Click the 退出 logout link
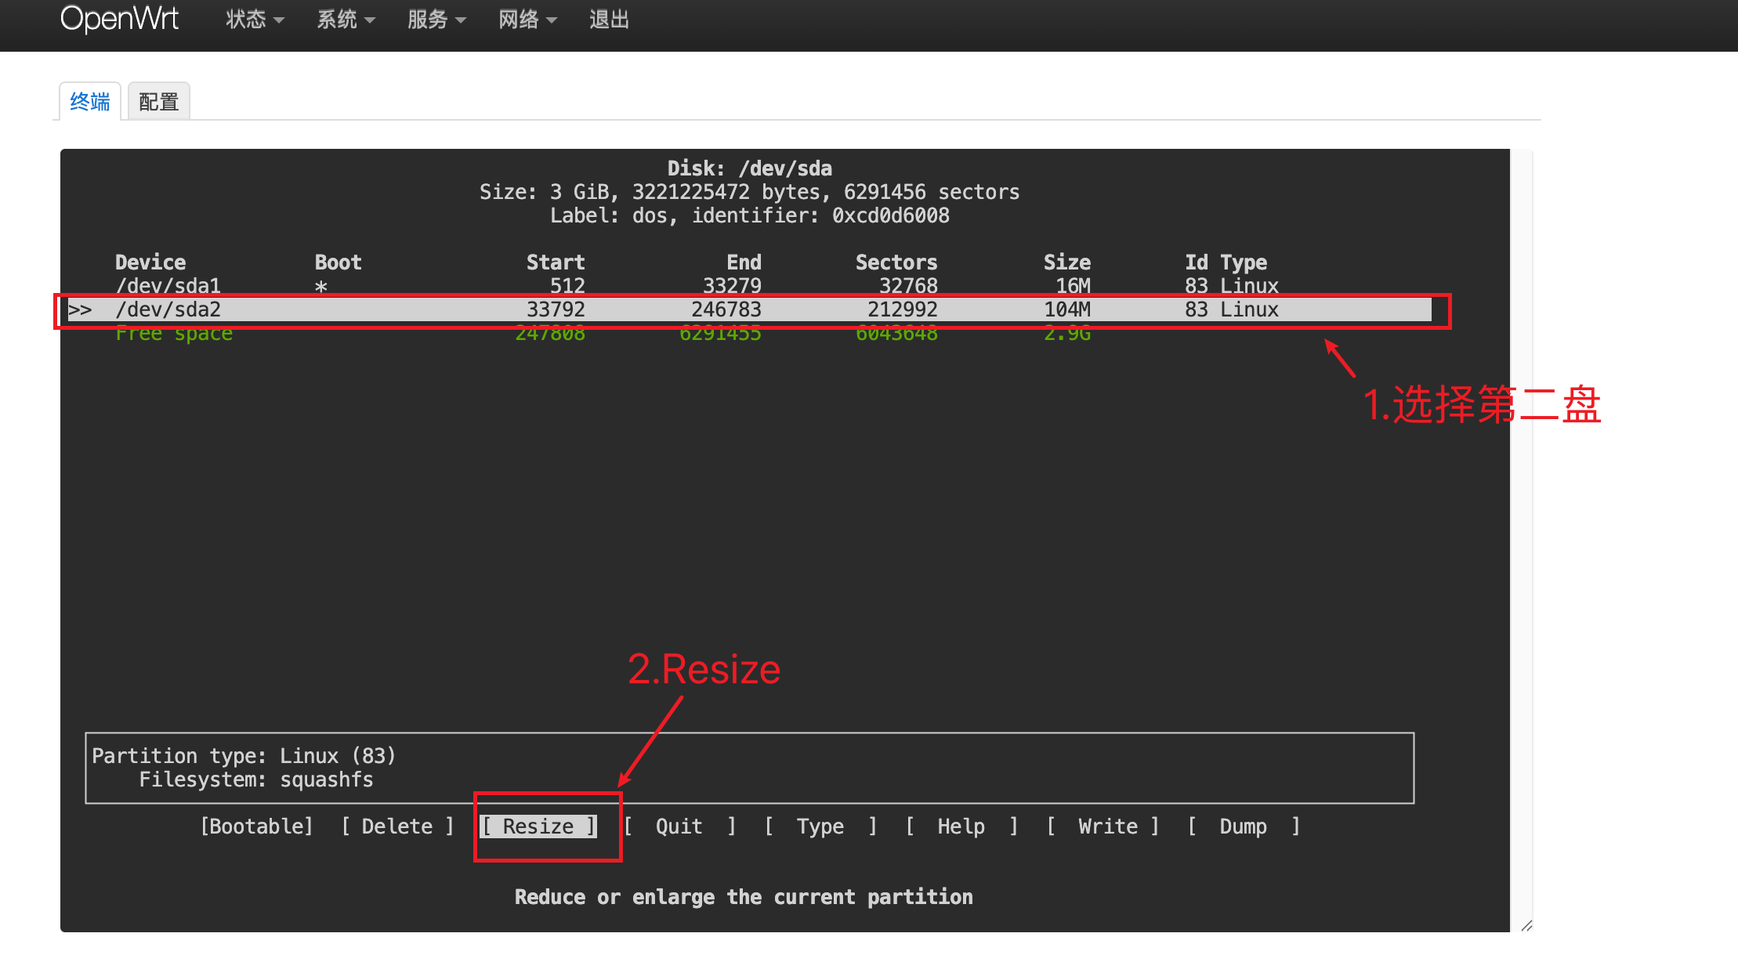Viewport: 1738px width, 973px height. tap(609, 20)
